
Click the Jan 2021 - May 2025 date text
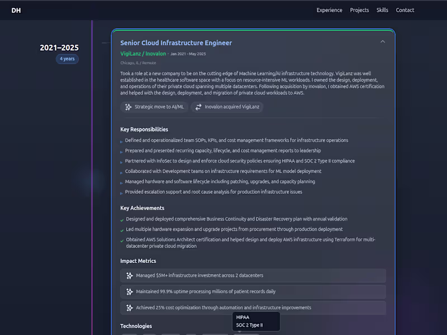point(188,54)
